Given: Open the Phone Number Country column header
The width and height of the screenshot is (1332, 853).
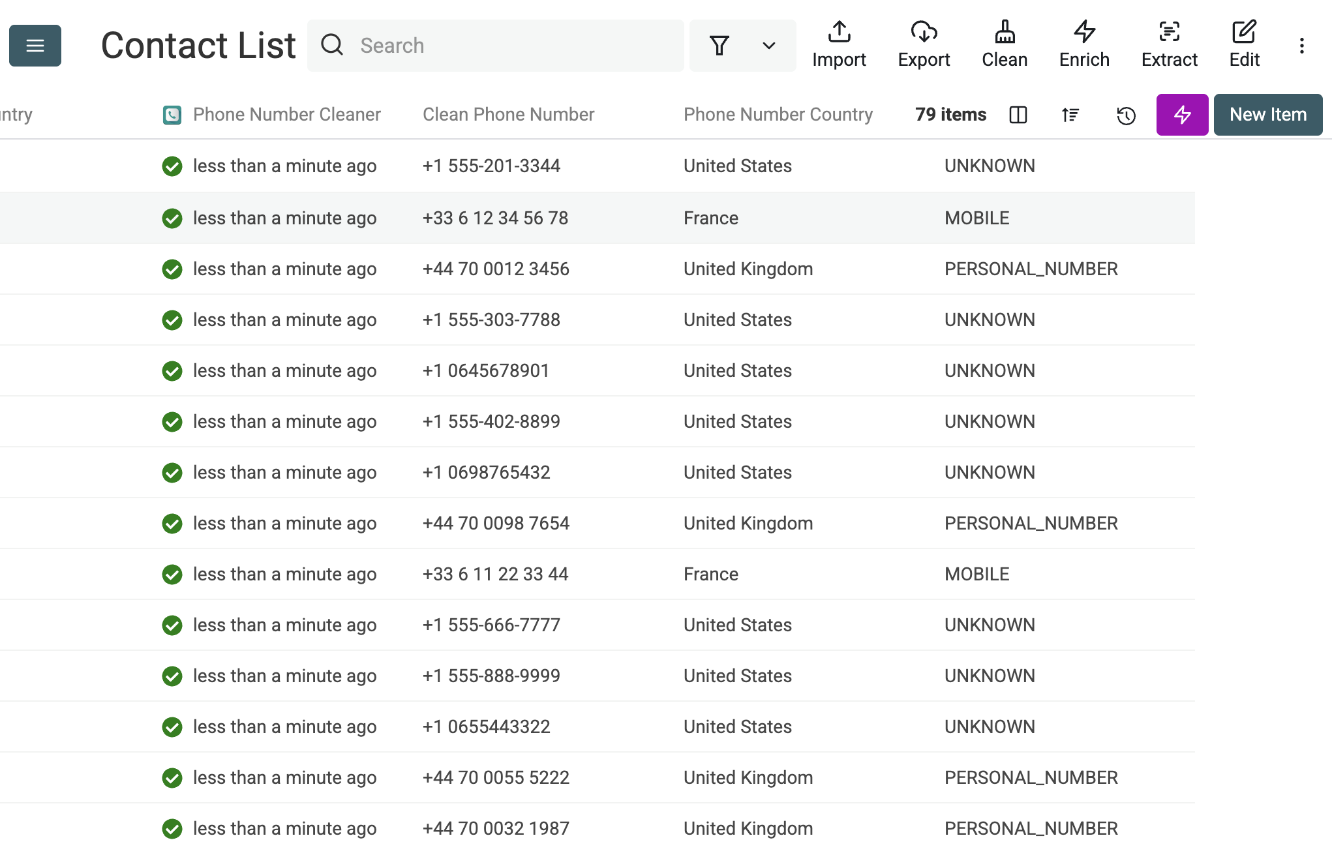Looking at the screenshot, I should pyautogui.click(x=778, y=115).
